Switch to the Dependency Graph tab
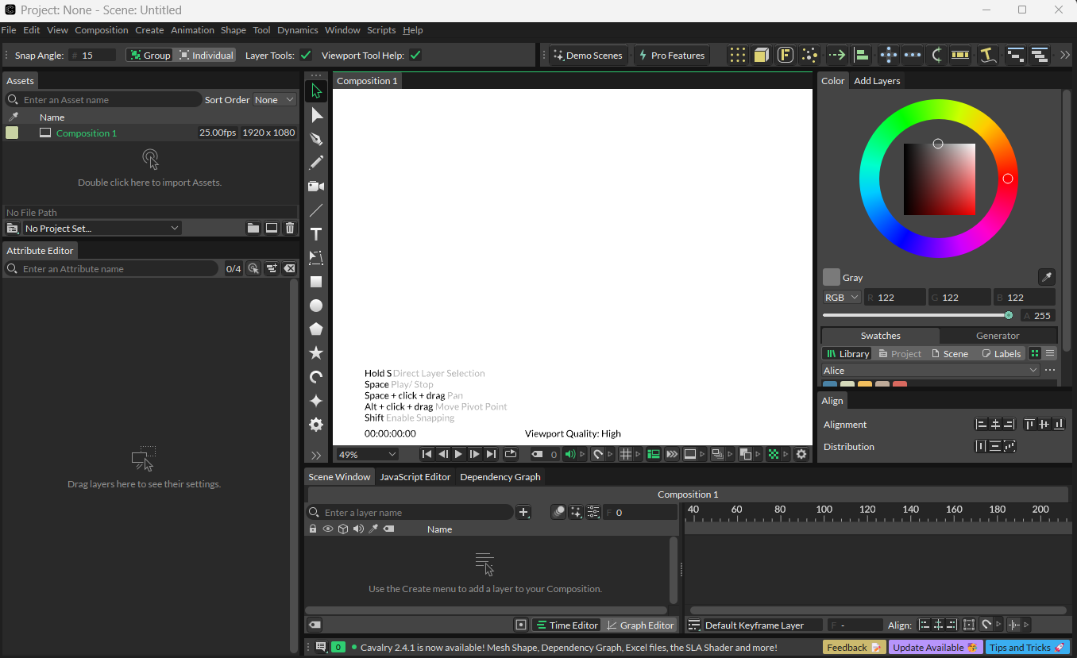The image size is (1077, 658). (500, 476)
